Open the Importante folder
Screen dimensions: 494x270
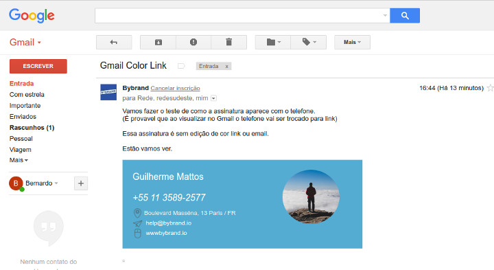click(x=25, y=106)
